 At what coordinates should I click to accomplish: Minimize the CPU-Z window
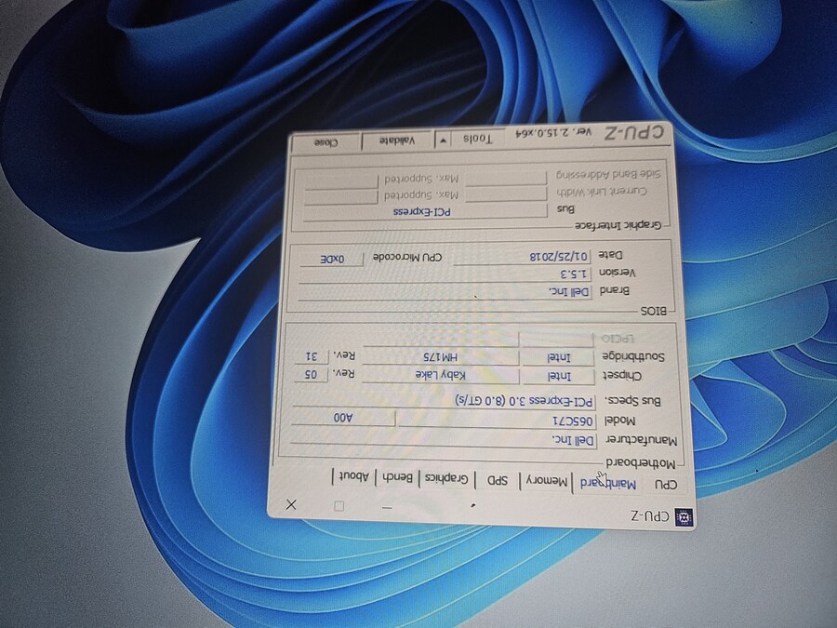click(x=387, y=507)
